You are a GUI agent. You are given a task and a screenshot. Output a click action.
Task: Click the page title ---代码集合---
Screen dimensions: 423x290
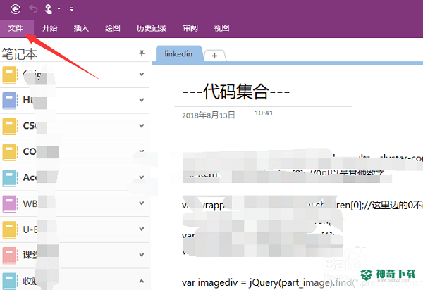click(236, 92)
